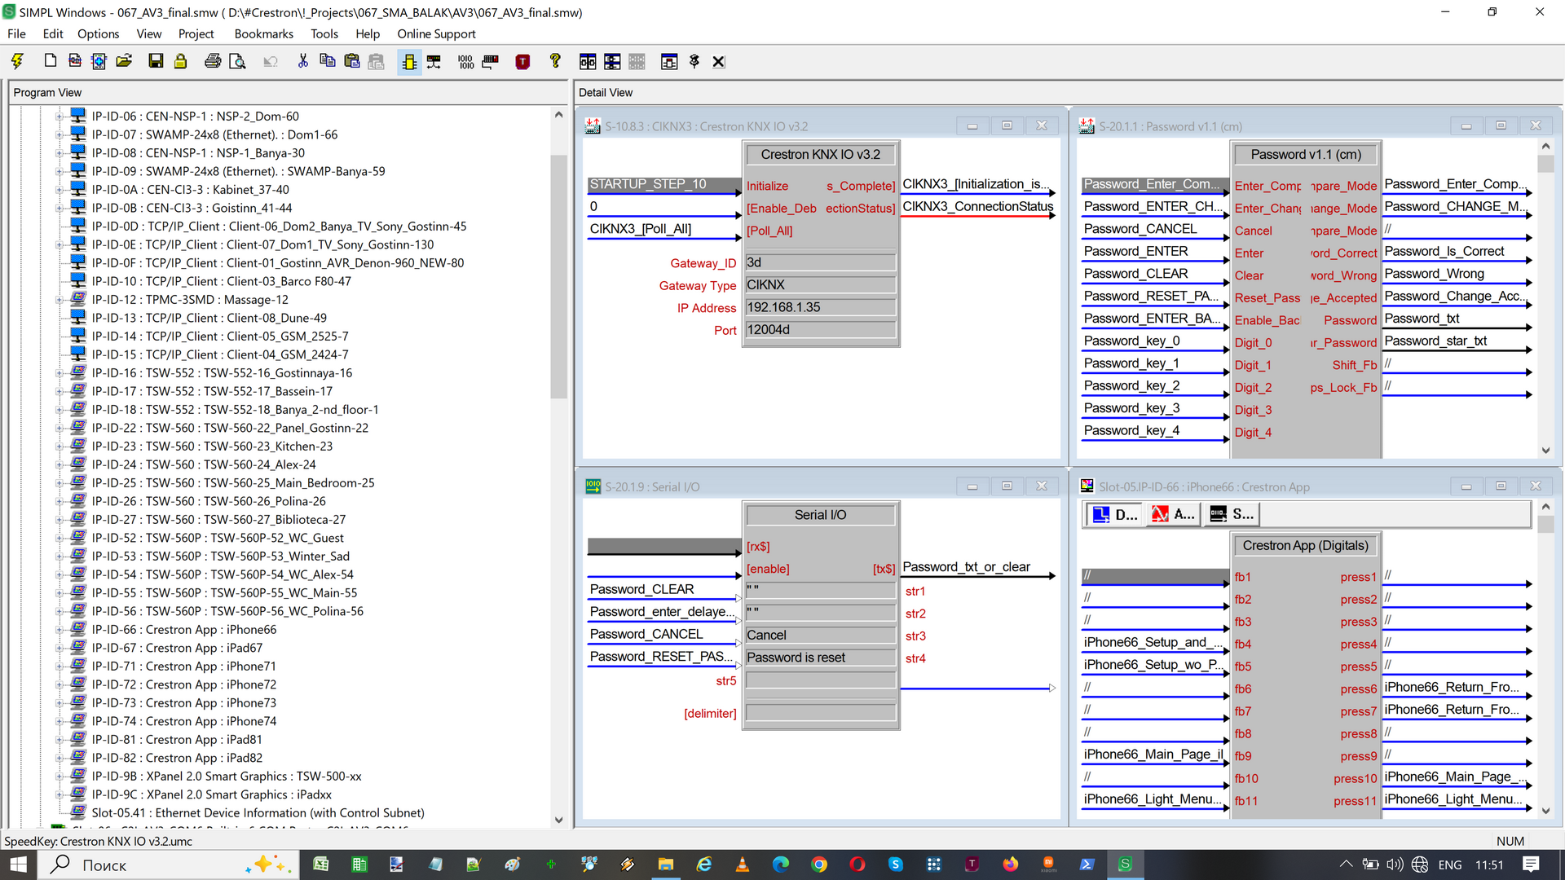Open the File menu
The image size is (1565, 880).
(16, 33)
